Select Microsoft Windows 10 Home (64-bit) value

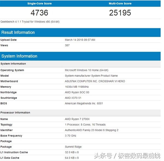(x=87, y=70)
